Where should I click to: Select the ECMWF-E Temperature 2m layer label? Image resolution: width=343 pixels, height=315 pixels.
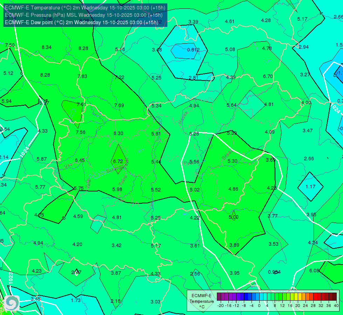click(x=85, y=8)
